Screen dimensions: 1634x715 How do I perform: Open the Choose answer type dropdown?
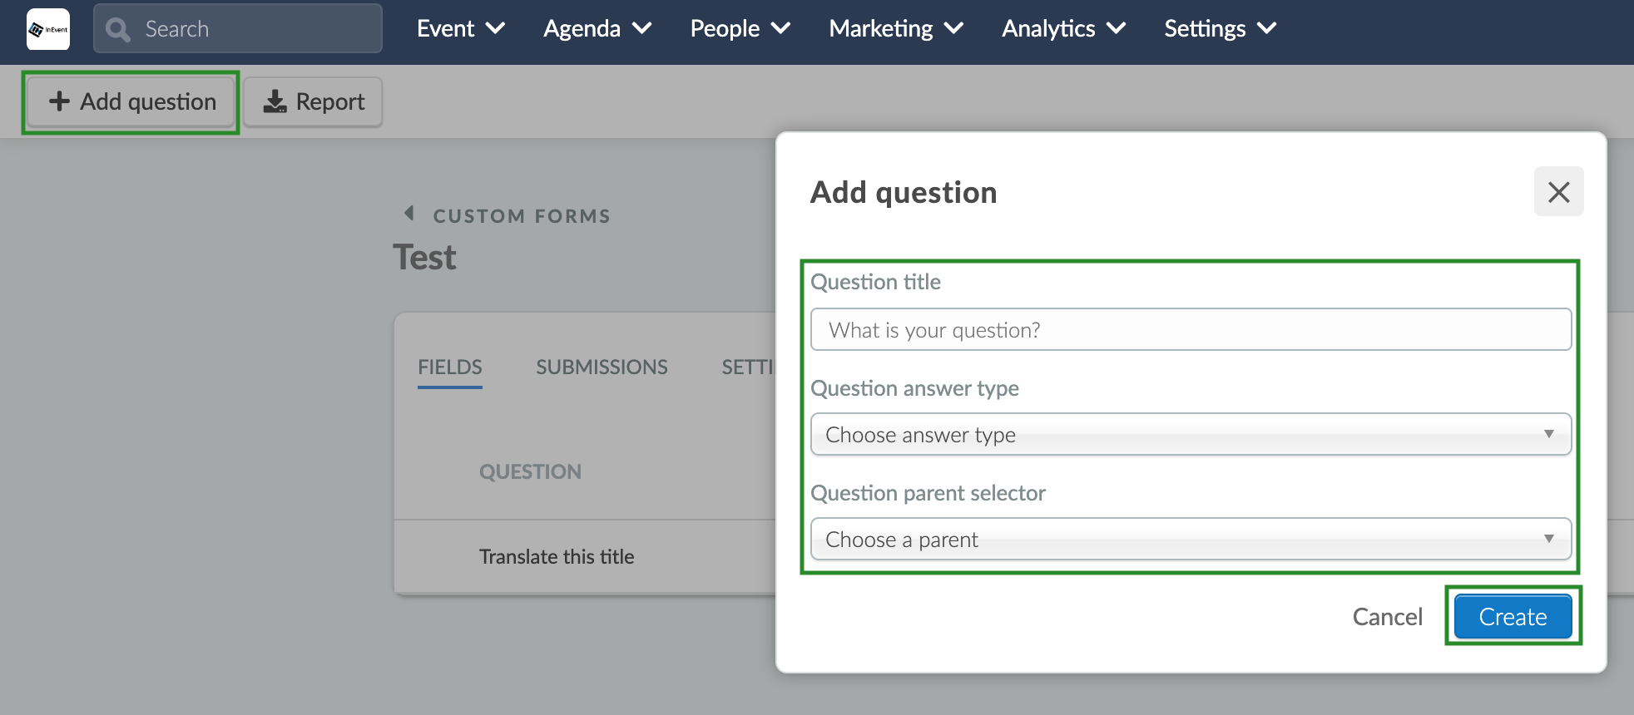pyautogui.click(x=1191, y=434)
